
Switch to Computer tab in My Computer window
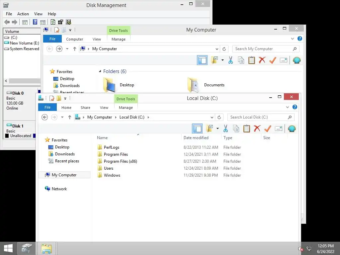[x=75, y=39]
